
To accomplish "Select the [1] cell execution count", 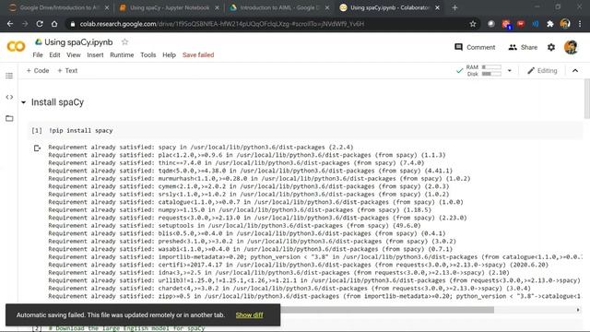I will click(37, 131).
